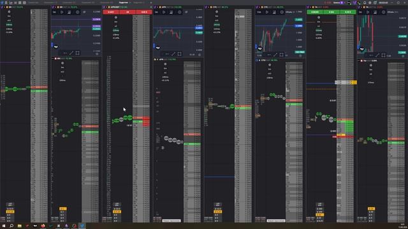
Task: Open the TradingView app from the taskbar
Action: pos(35,226)
